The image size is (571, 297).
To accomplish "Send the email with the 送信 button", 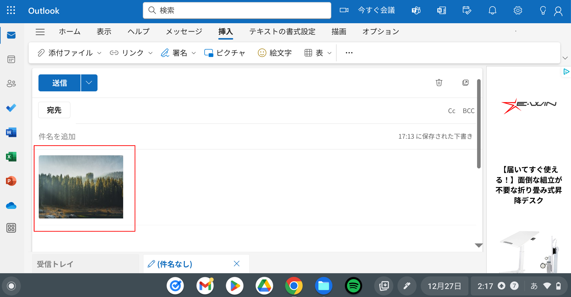I will click(59, 83).
